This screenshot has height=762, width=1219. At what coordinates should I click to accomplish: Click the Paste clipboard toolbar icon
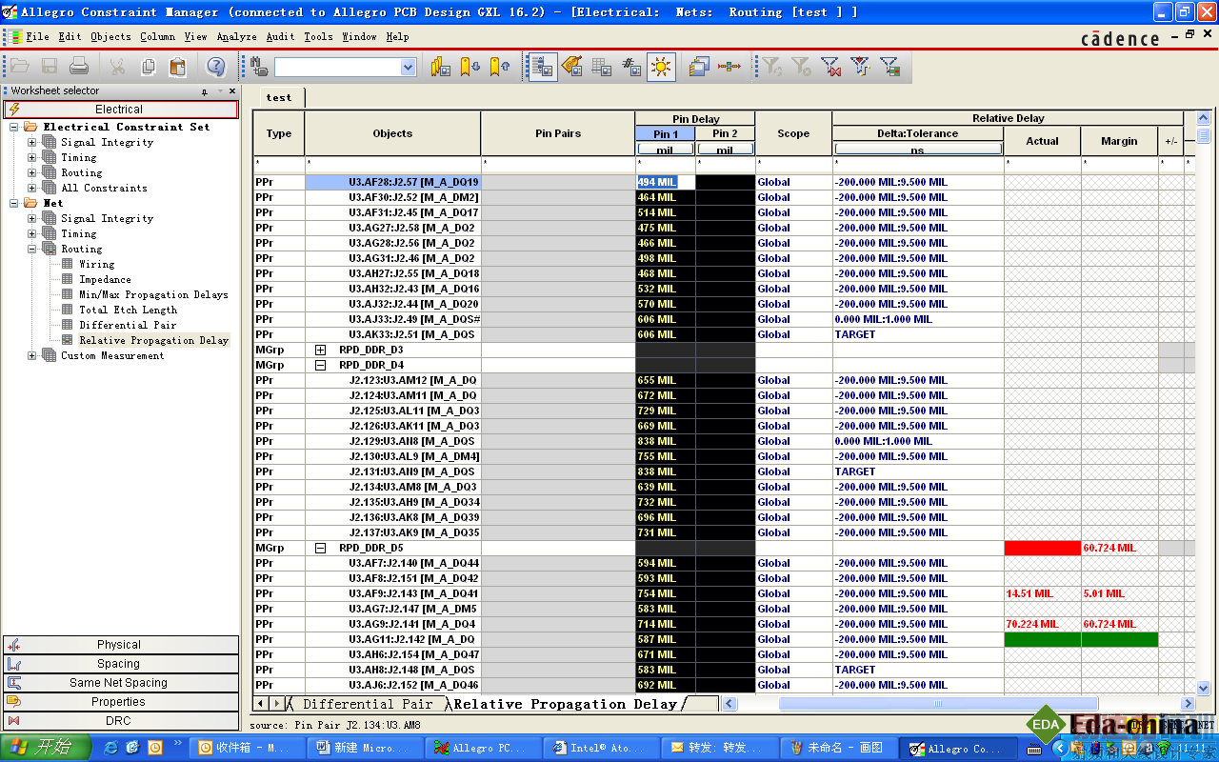(x=177, y=67)
